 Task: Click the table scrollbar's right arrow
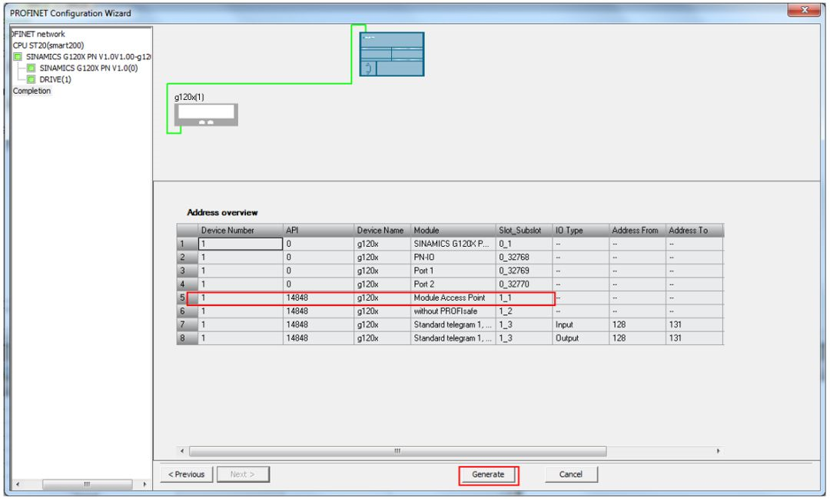(x=718, y=451)
